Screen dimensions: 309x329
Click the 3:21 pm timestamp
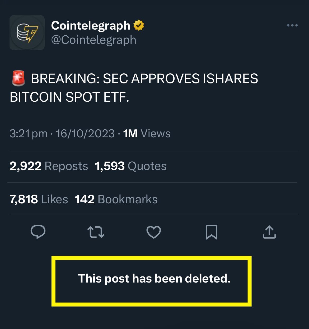(29, 134)
